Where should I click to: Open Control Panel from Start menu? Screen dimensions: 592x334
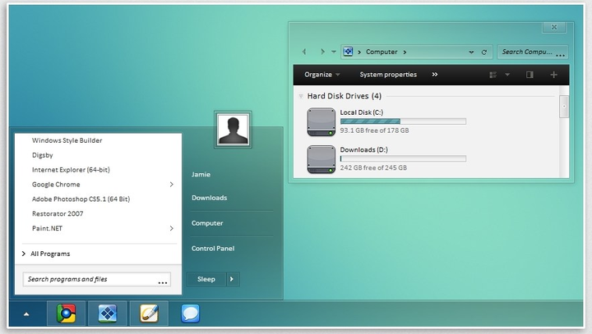[x=213, y=249]
